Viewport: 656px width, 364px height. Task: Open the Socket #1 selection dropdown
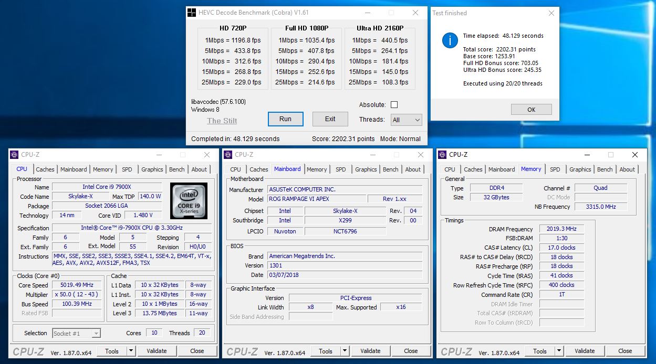(x=76, y=333)
